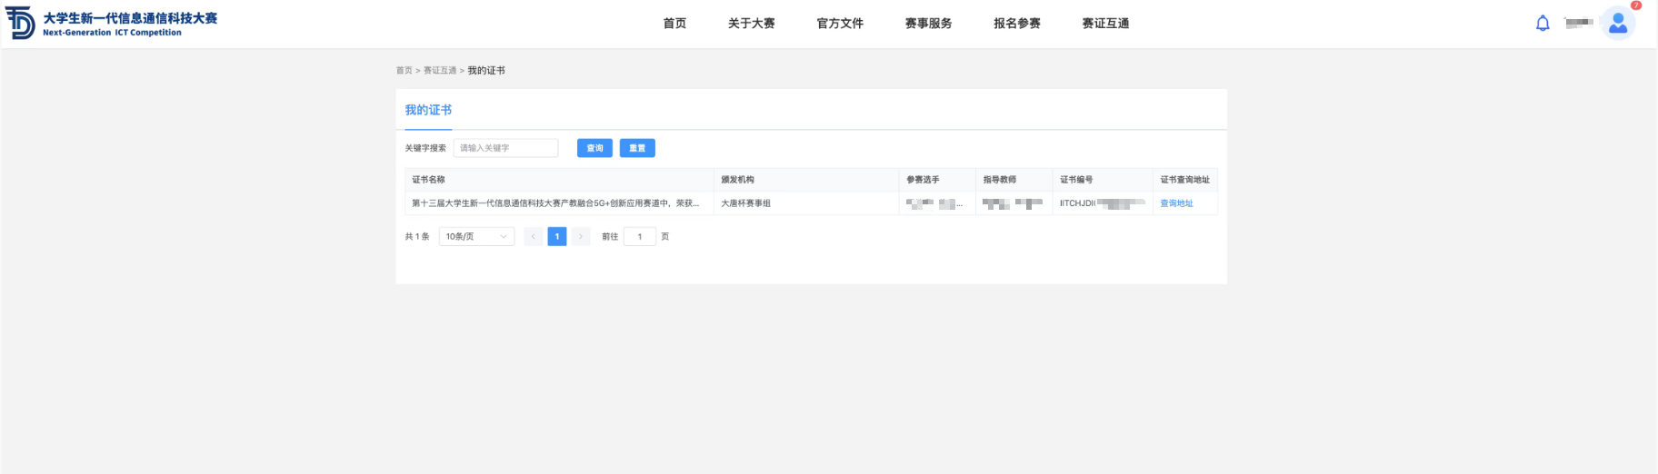Screen dimensions: 1658x474
Task: Go to next page arrow
Action: pos(581,237)
